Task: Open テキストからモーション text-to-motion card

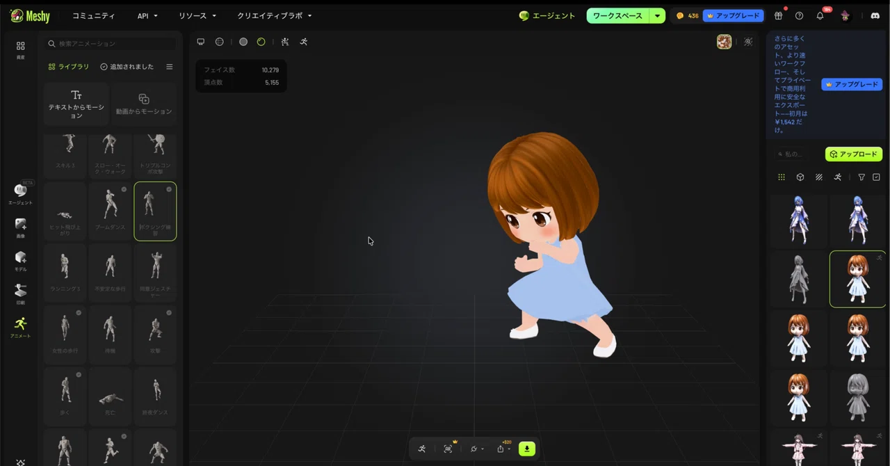Action: click(x=76, y=104)
